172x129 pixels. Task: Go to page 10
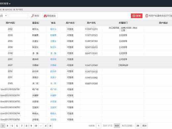[36, 126]
